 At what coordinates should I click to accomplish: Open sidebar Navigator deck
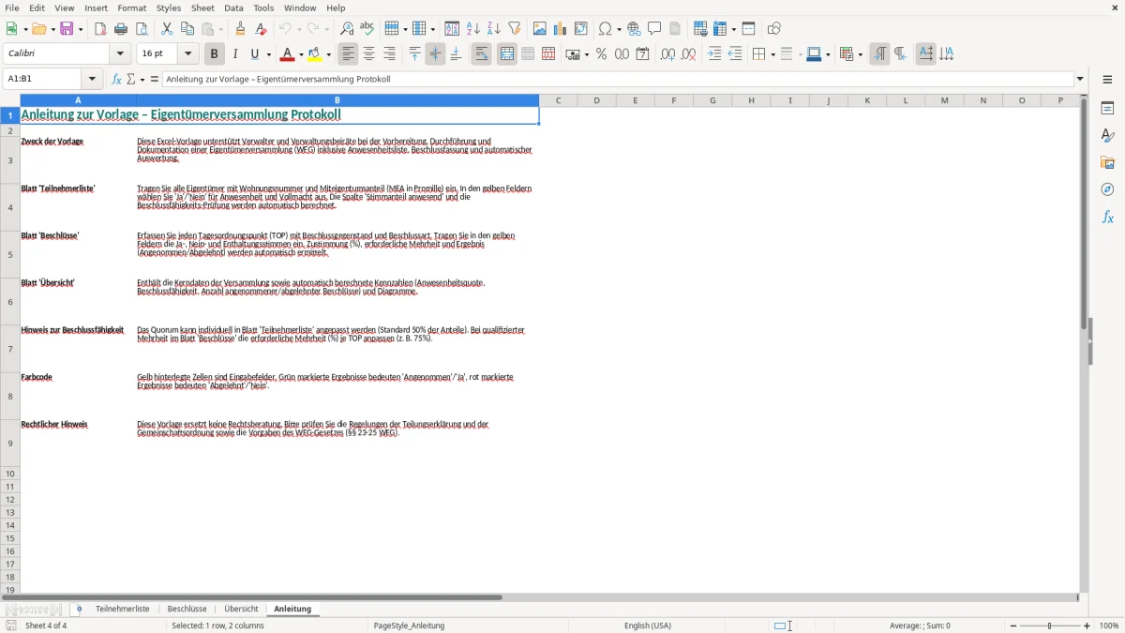click(1107, 189)
